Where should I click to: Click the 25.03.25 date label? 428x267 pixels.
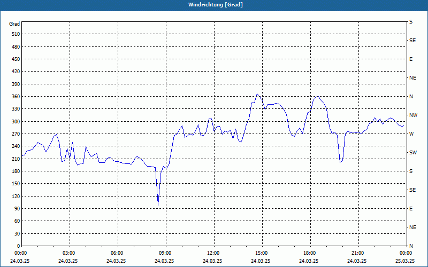(x=405, y=261)
